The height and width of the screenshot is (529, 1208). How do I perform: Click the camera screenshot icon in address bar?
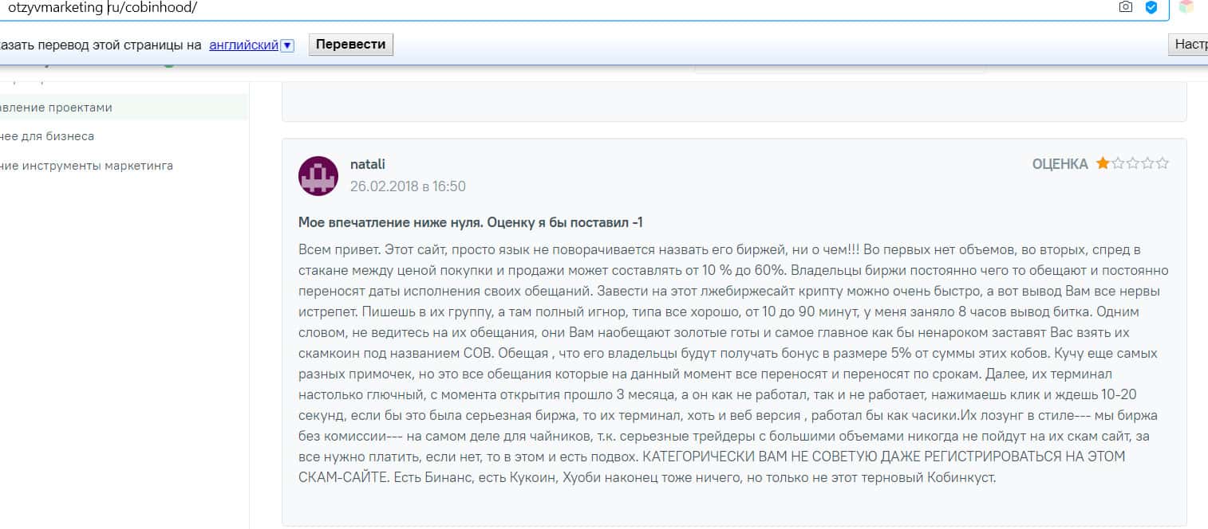click(1126, 7)
